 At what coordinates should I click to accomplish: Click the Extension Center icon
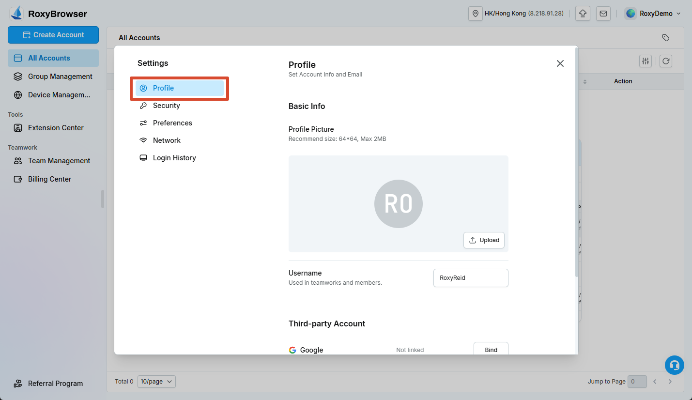click(18, 128)
